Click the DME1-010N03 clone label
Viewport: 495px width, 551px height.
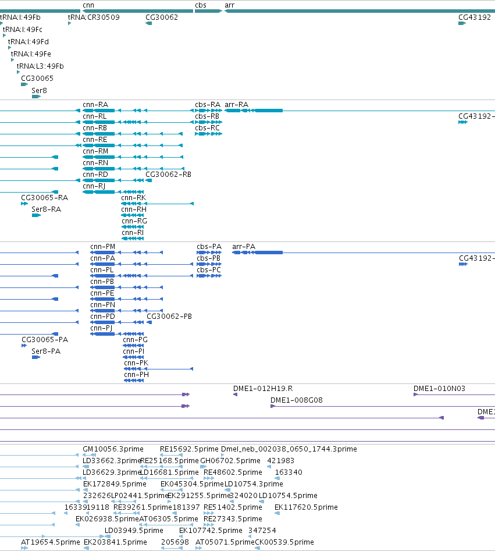(x=440, y=389)
